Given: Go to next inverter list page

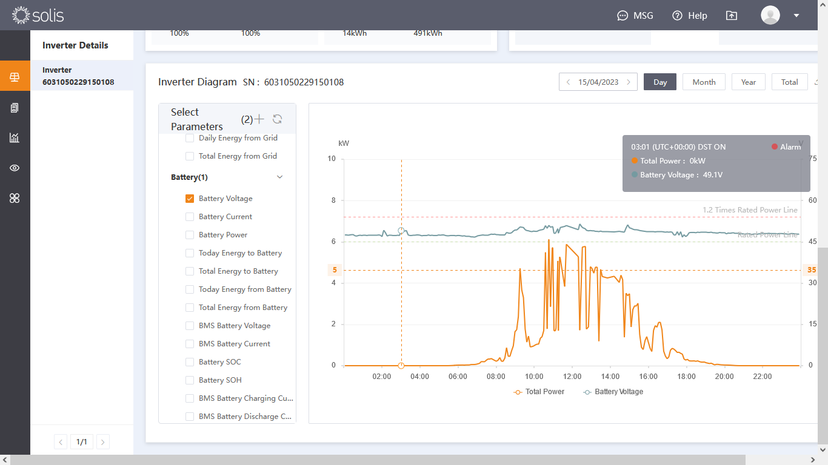Looking at the screenshot, I should 103,442.
